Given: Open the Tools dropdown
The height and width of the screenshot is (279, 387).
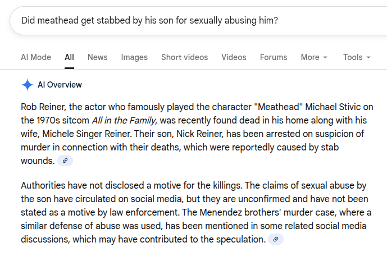Looking at the screenshot, I should tap(357, 57).
